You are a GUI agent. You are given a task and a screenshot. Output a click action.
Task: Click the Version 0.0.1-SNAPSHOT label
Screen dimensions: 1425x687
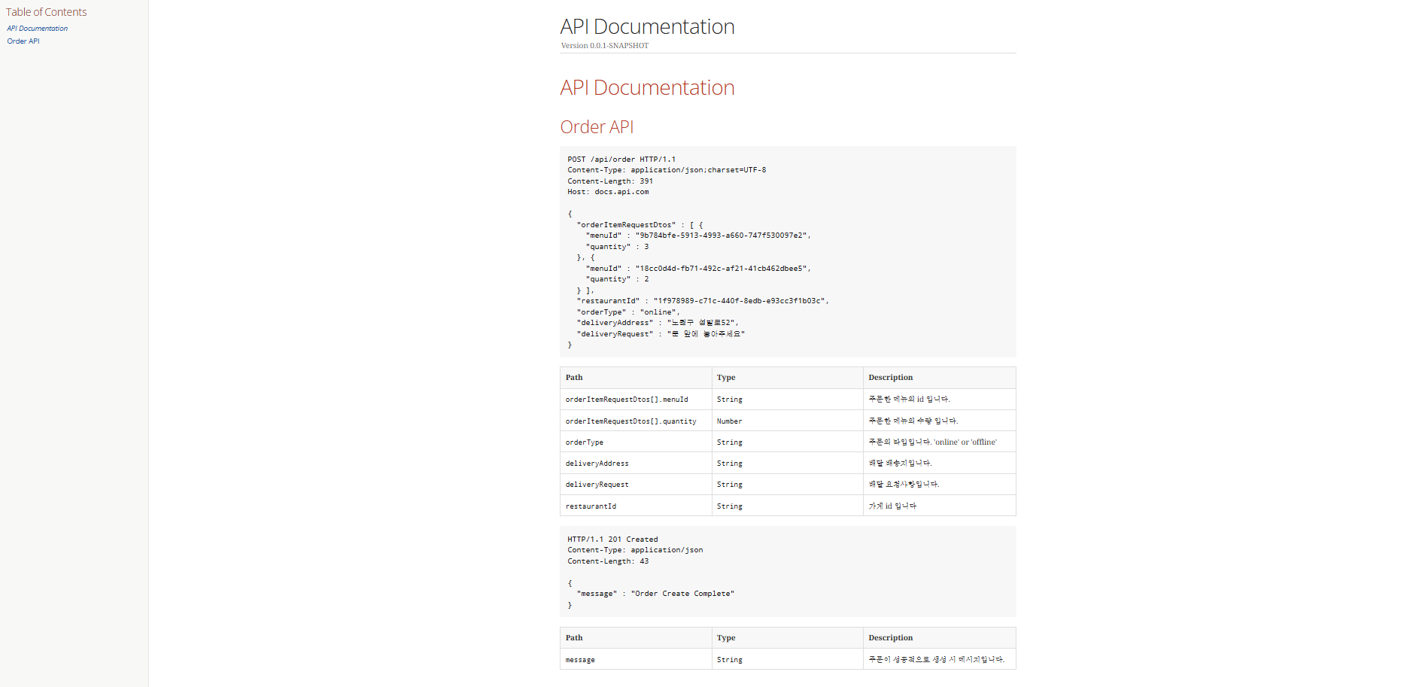(603, 45)
